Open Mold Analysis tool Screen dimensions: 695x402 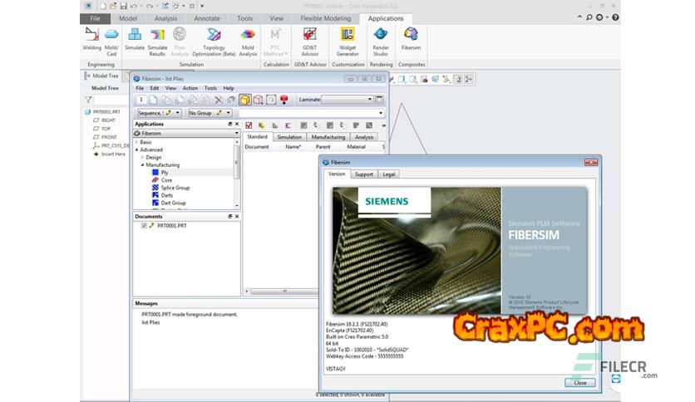pyautogui.click(x=247, y=39)
